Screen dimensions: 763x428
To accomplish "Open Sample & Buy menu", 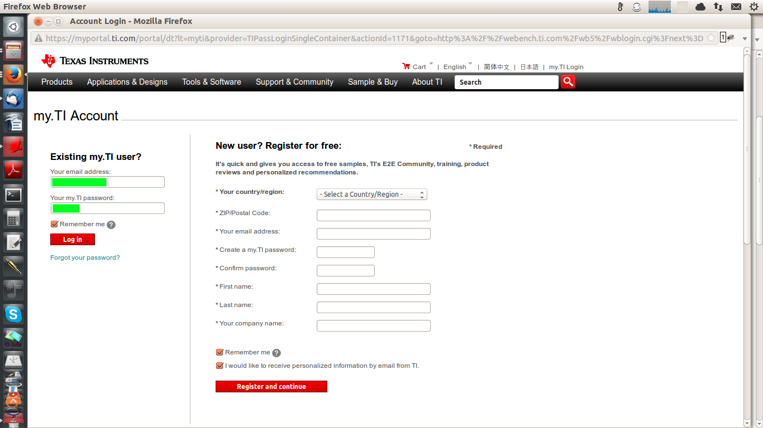I will point(373,82).
